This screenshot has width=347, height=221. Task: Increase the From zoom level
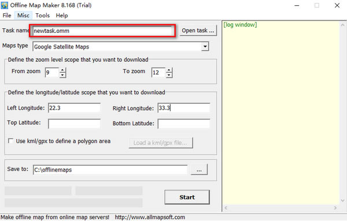(62, 70)
